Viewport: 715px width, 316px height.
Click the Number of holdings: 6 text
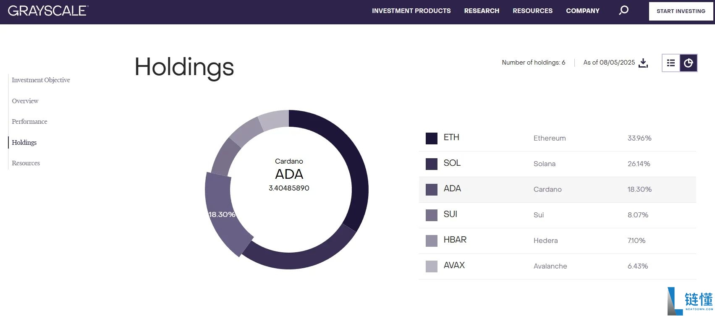[534, 63]
